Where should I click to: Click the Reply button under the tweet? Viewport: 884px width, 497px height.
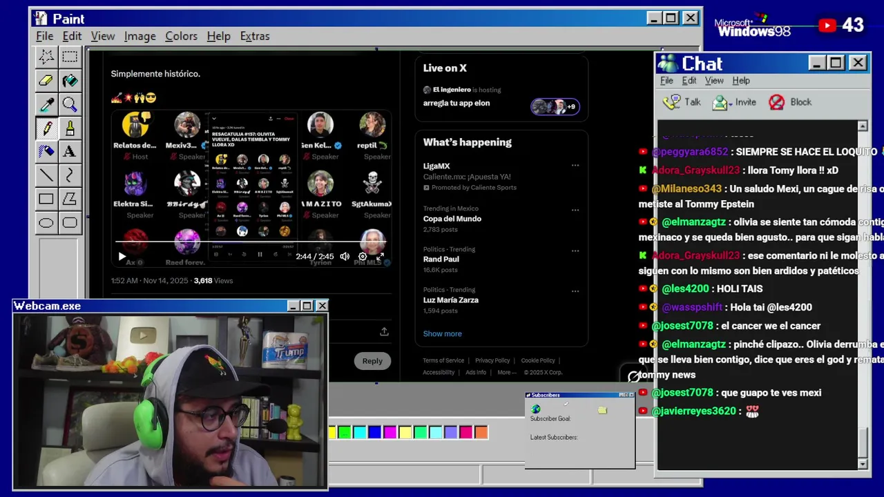pyautogui.click(x=372, y=361)
